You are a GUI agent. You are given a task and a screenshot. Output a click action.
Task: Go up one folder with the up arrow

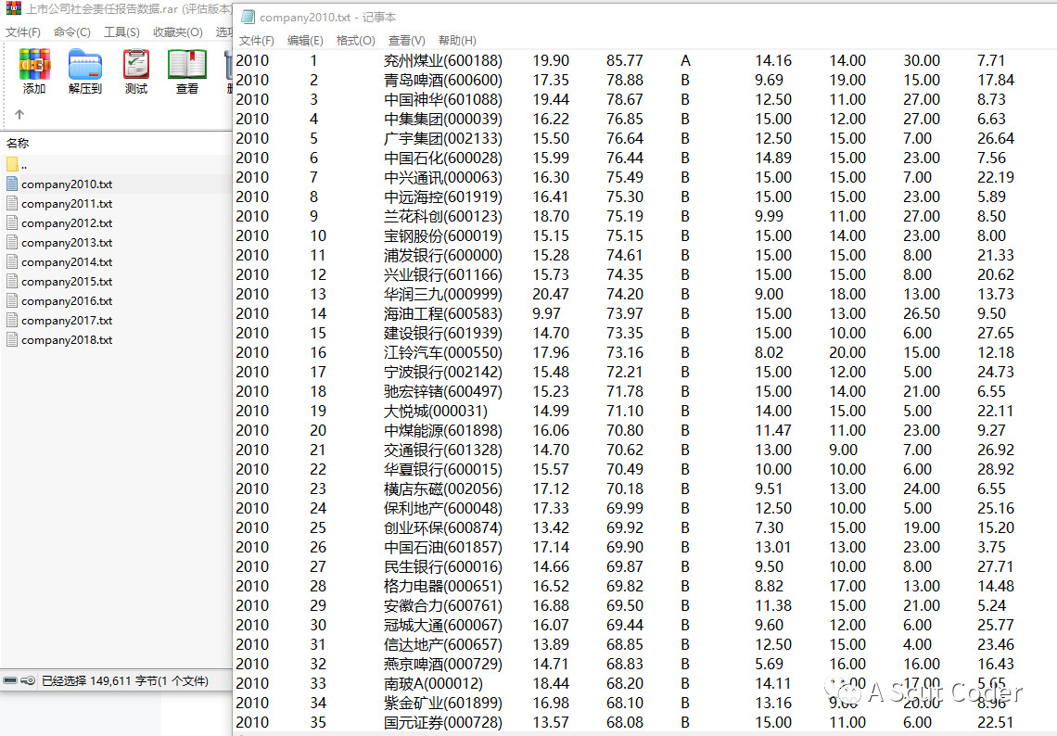19,115
